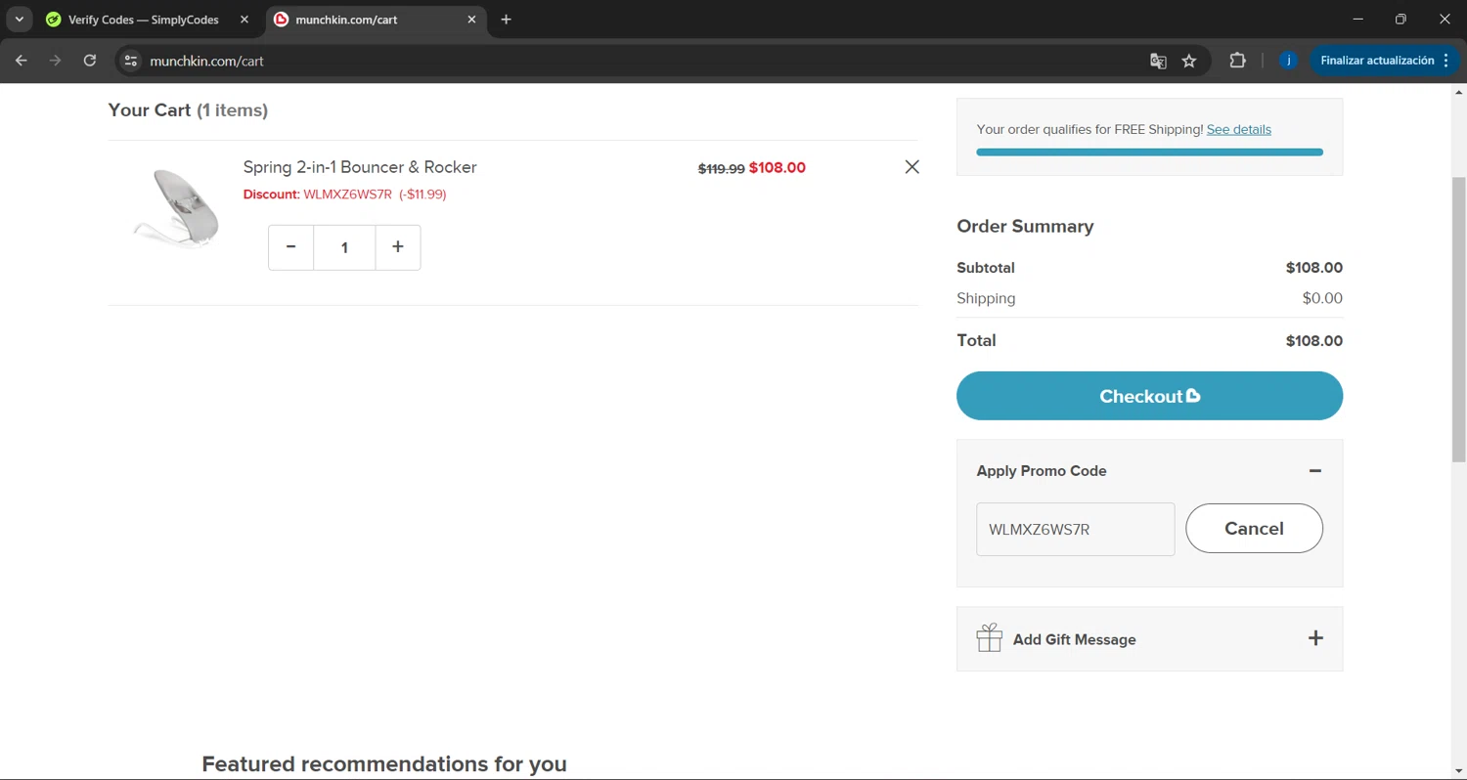Open the tab search dropdown arrow
Screen dimensions: 1467x780
coord(19,20)
